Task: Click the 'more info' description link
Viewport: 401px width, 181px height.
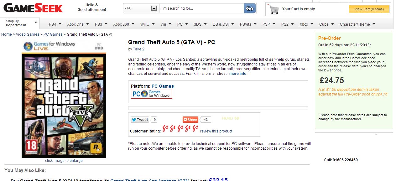Action: (x=238, y=74)
